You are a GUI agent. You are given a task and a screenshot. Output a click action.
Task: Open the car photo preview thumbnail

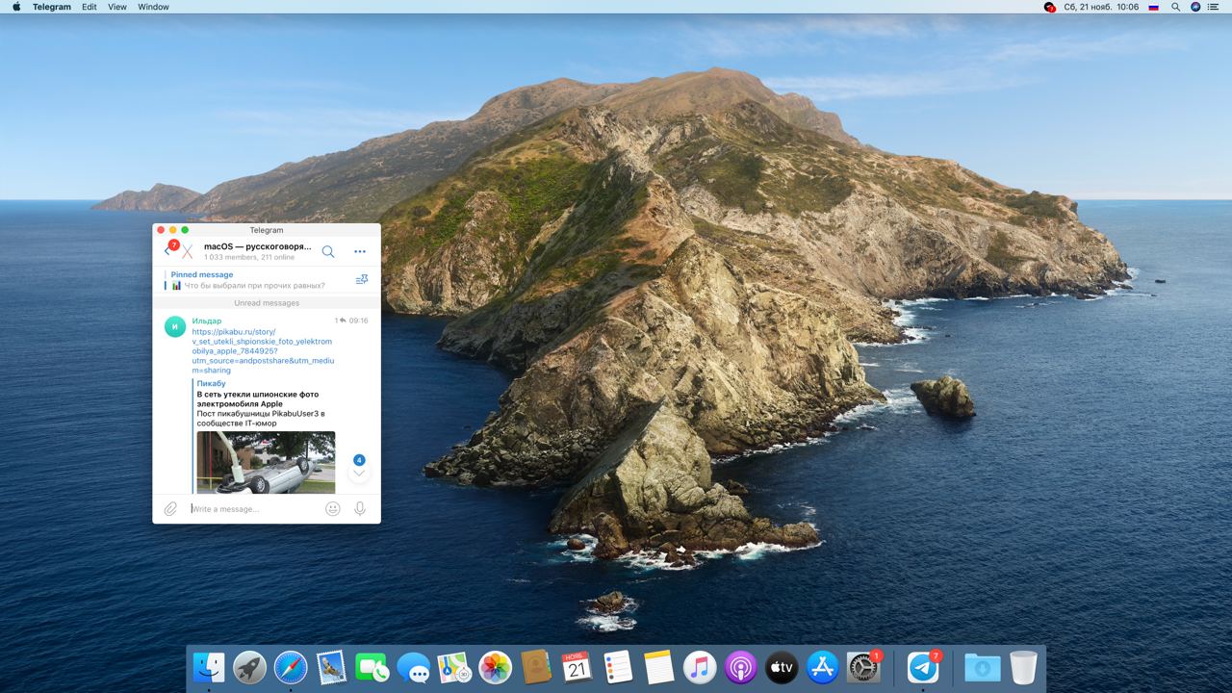(x=266, y=462)
